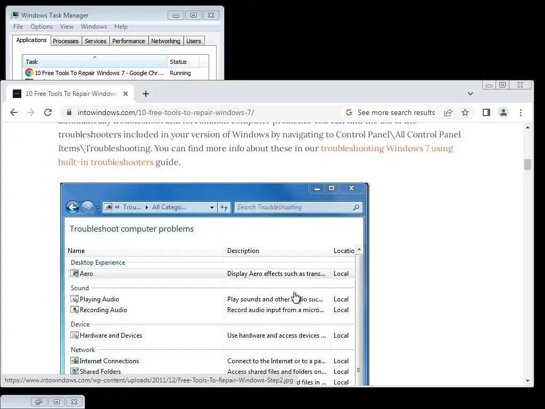Click Chrome forward arrow button

[31, 112]
